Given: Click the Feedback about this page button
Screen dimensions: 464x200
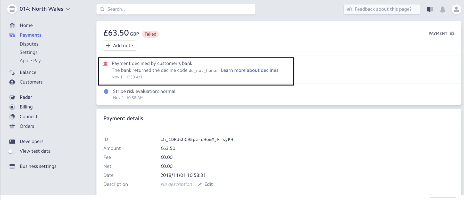Looking at the screenshot, I should (382, 9).
